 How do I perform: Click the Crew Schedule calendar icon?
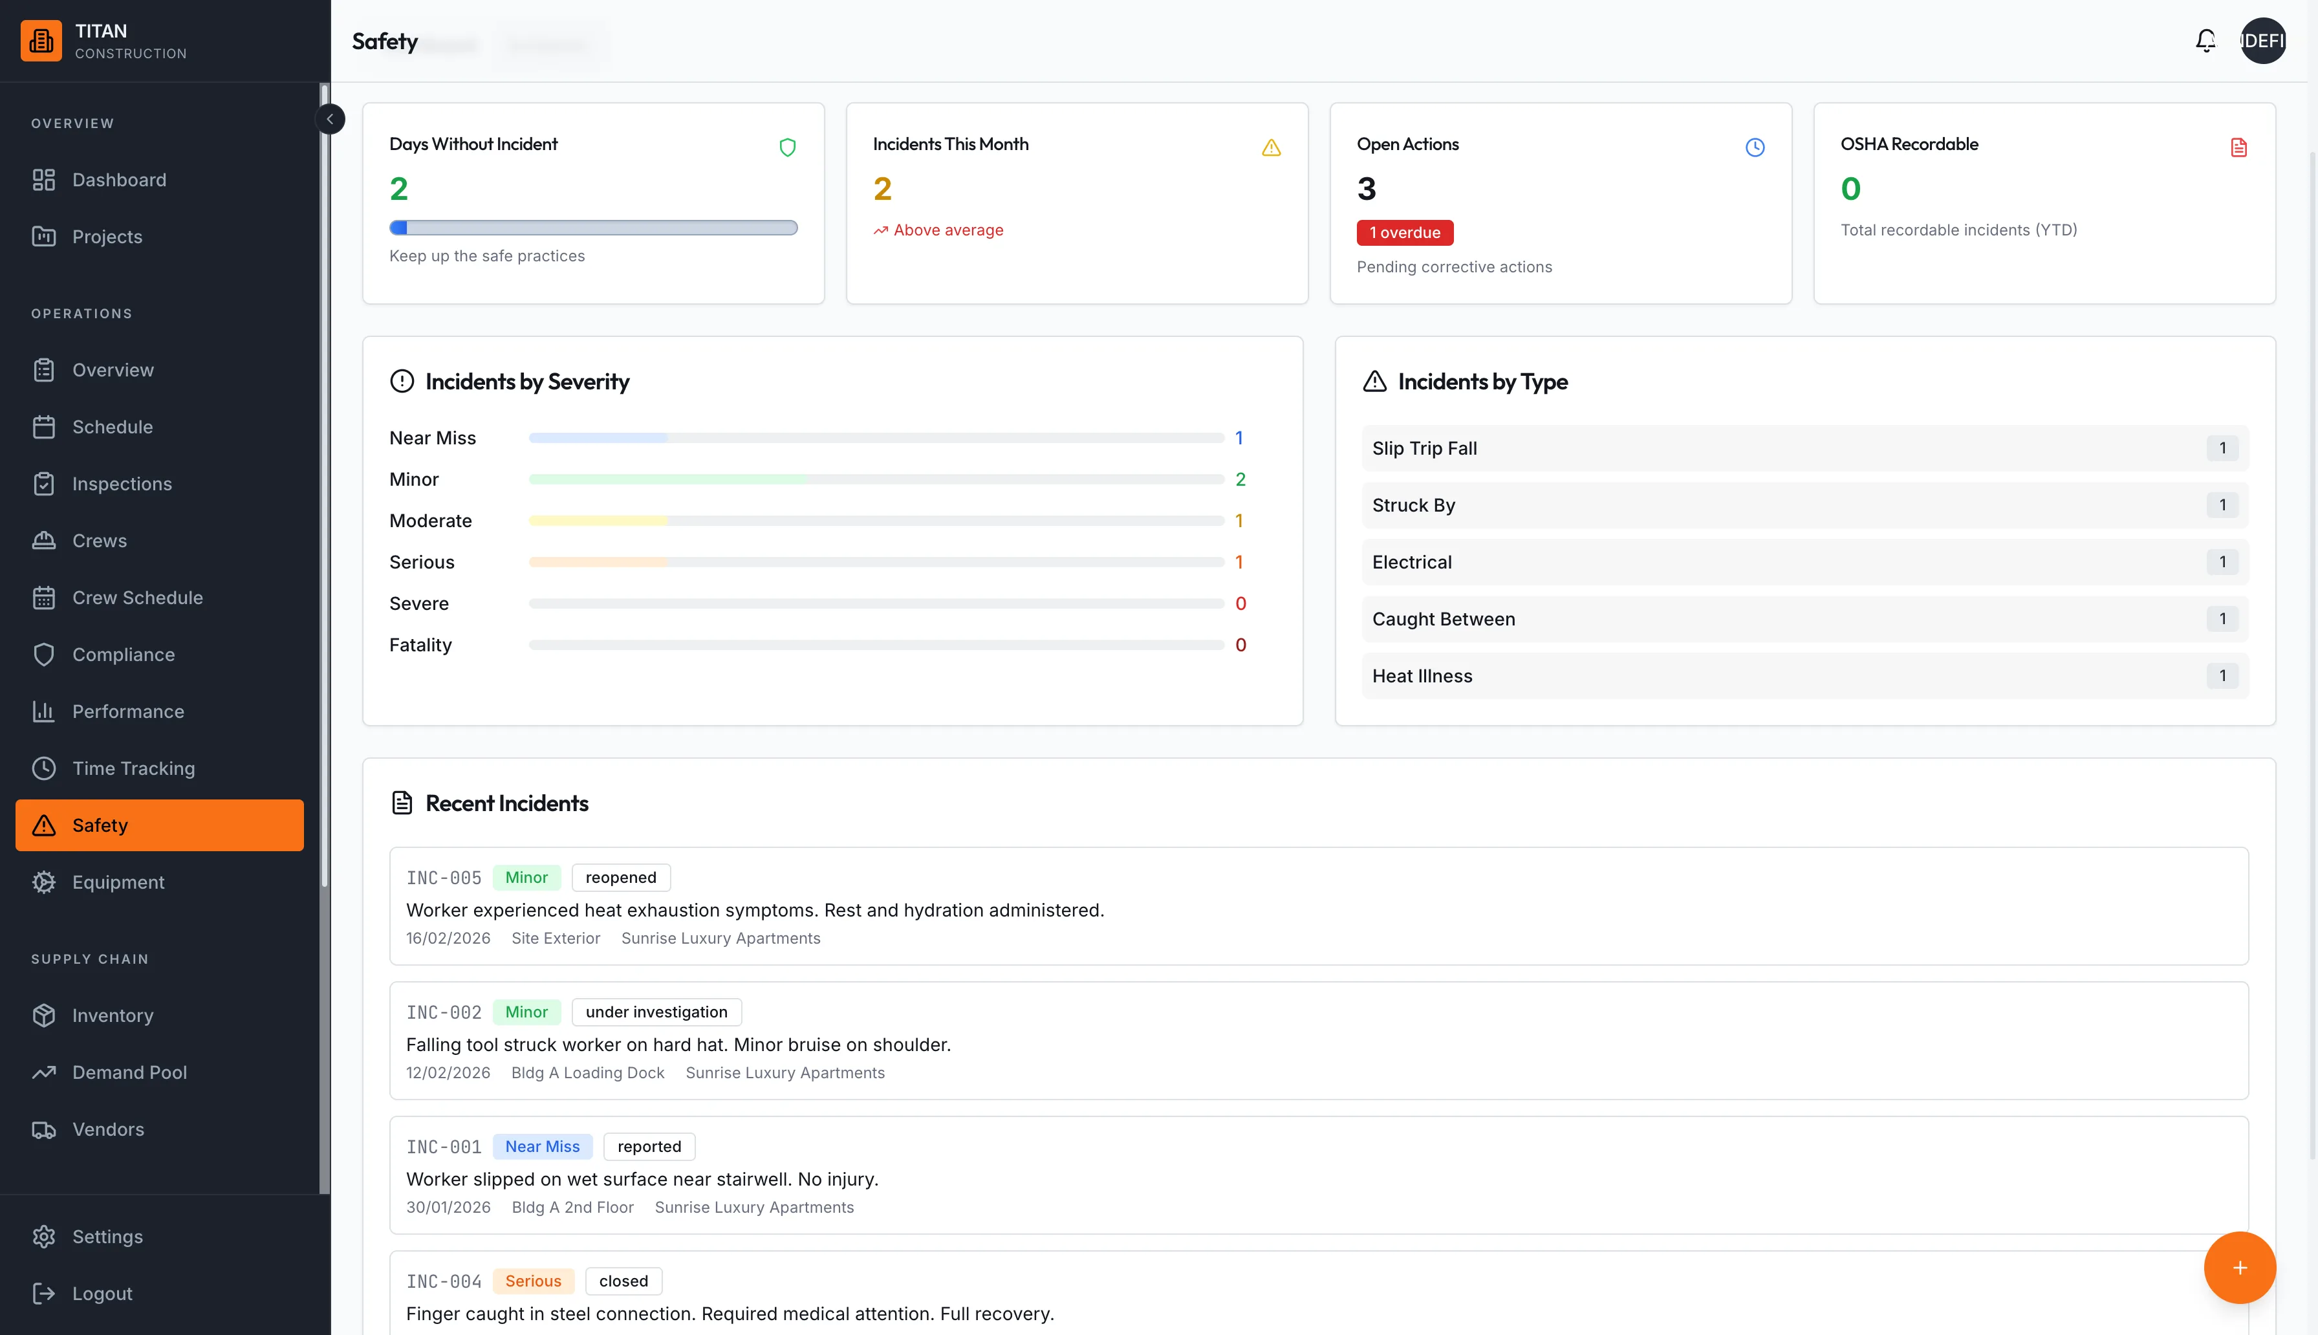click(44, 598)
